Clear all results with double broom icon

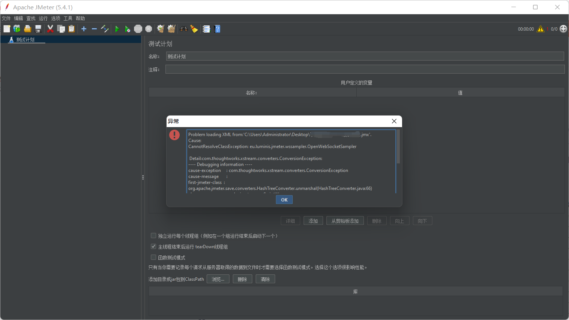[171, 29]
